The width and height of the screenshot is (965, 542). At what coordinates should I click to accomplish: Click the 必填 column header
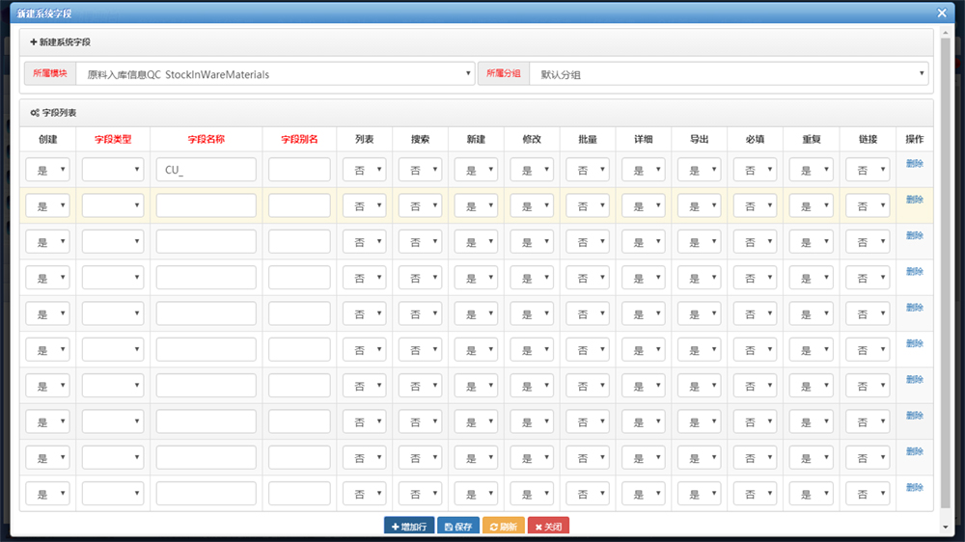pos(756,140)
